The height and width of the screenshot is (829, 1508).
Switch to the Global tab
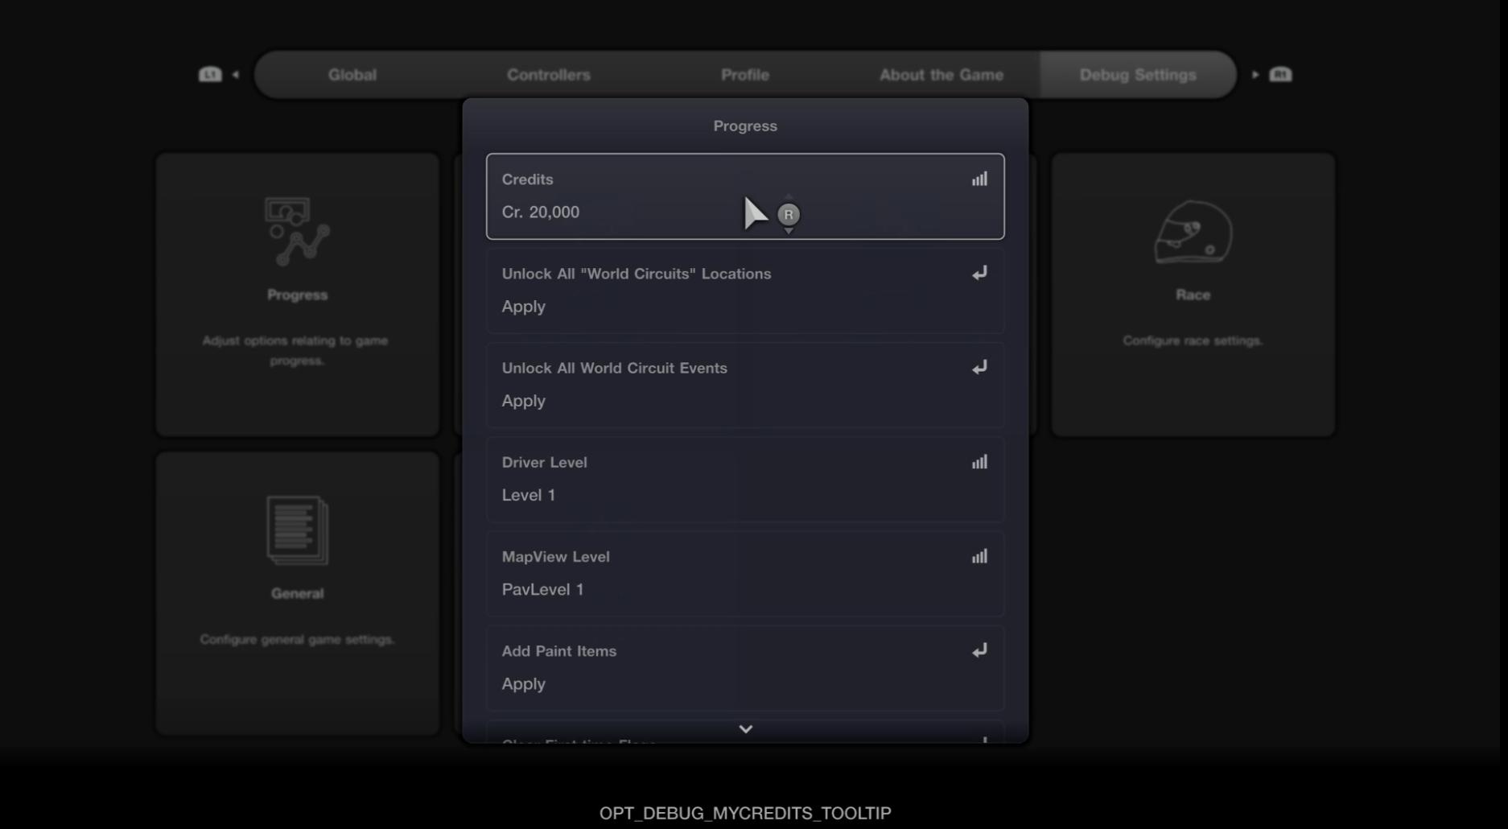(352, 75)
